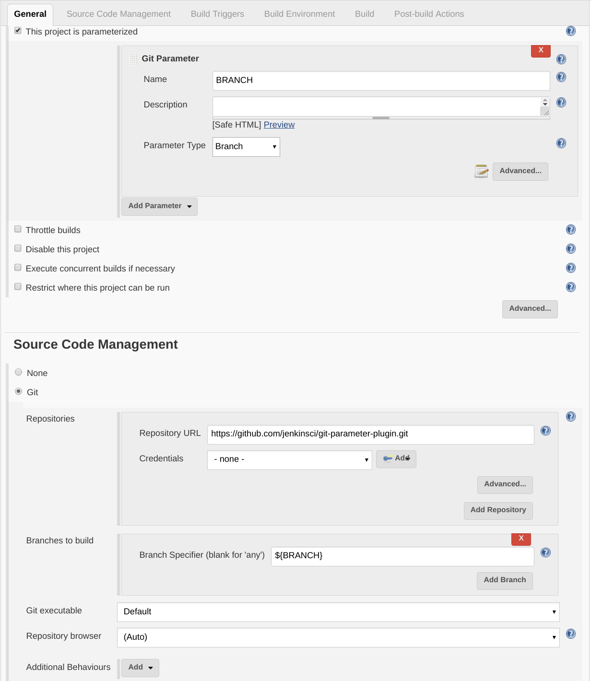Click the Description textarea scroll arrows
This screenshot has width=591, height=681.
click(x=545, y=102)
